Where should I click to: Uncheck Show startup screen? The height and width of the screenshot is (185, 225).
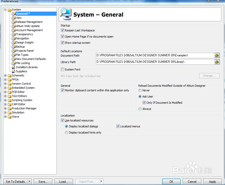tap(62, 43)
